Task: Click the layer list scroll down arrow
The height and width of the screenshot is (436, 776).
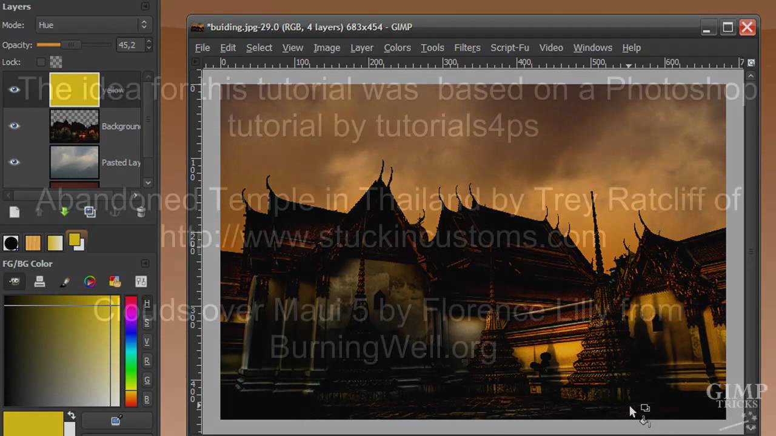Action: [148, 182]
